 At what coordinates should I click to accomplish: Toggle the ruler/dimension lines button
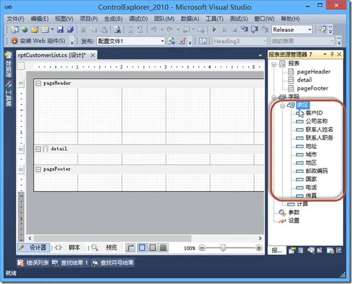(131, 248)
